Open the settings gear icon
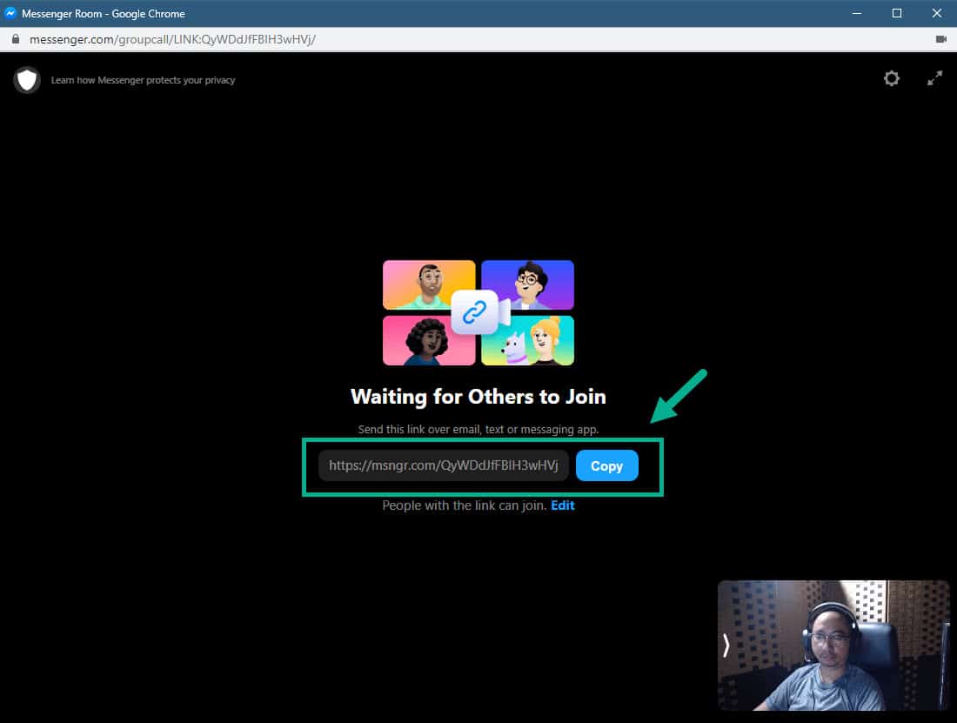This screenshot has height=723, width=957. pyautogui.click(x=892, y=78)
